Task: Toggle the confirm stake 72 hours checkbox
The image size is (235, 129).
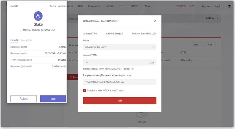Action: pyautogui.click(x=84, y=90)
